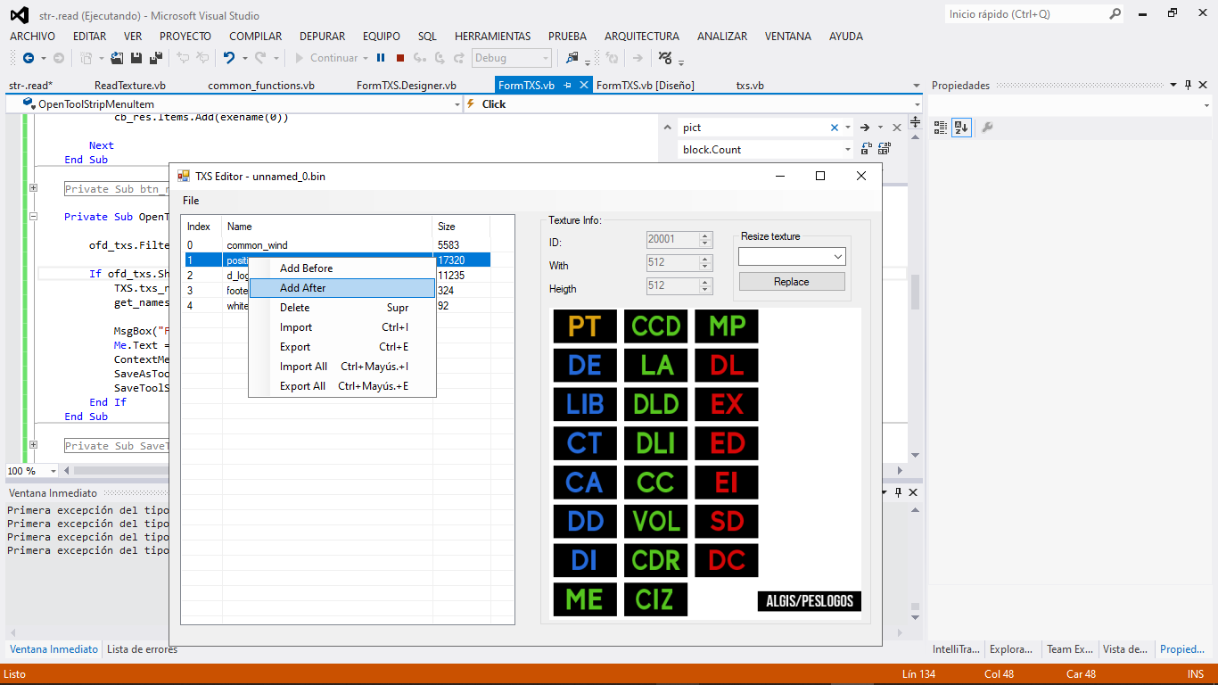This screenshot has height=685, width=1218.
Task: Click the Name column header
Action: [327, 227]
